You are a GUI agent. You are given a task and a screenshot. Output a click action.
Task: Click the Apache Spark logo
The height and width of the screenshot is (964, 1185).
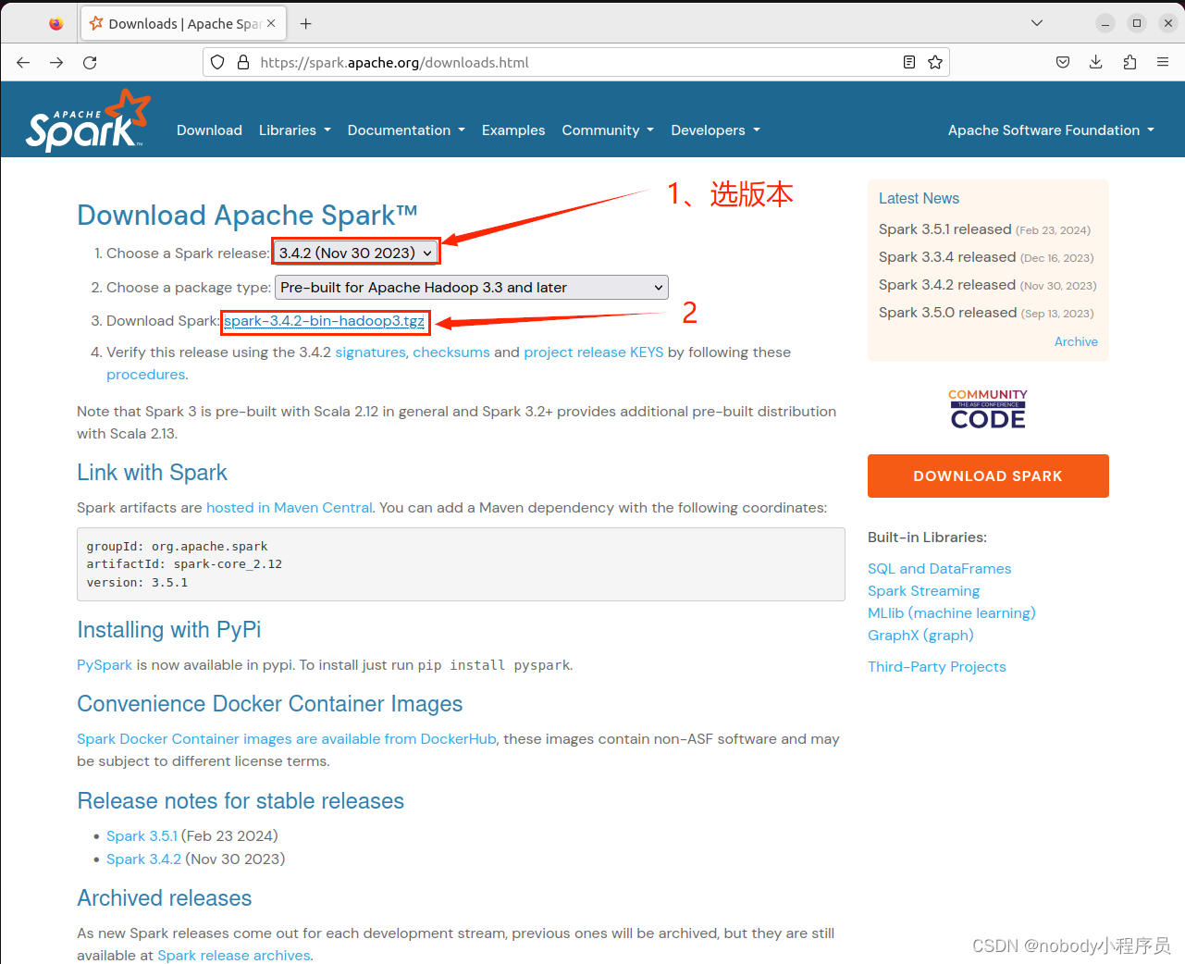(88, 120)
